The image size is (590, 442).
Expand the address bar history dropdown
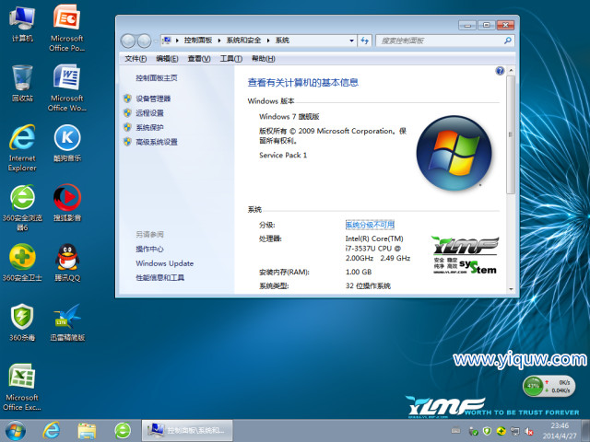click(350, 41)
